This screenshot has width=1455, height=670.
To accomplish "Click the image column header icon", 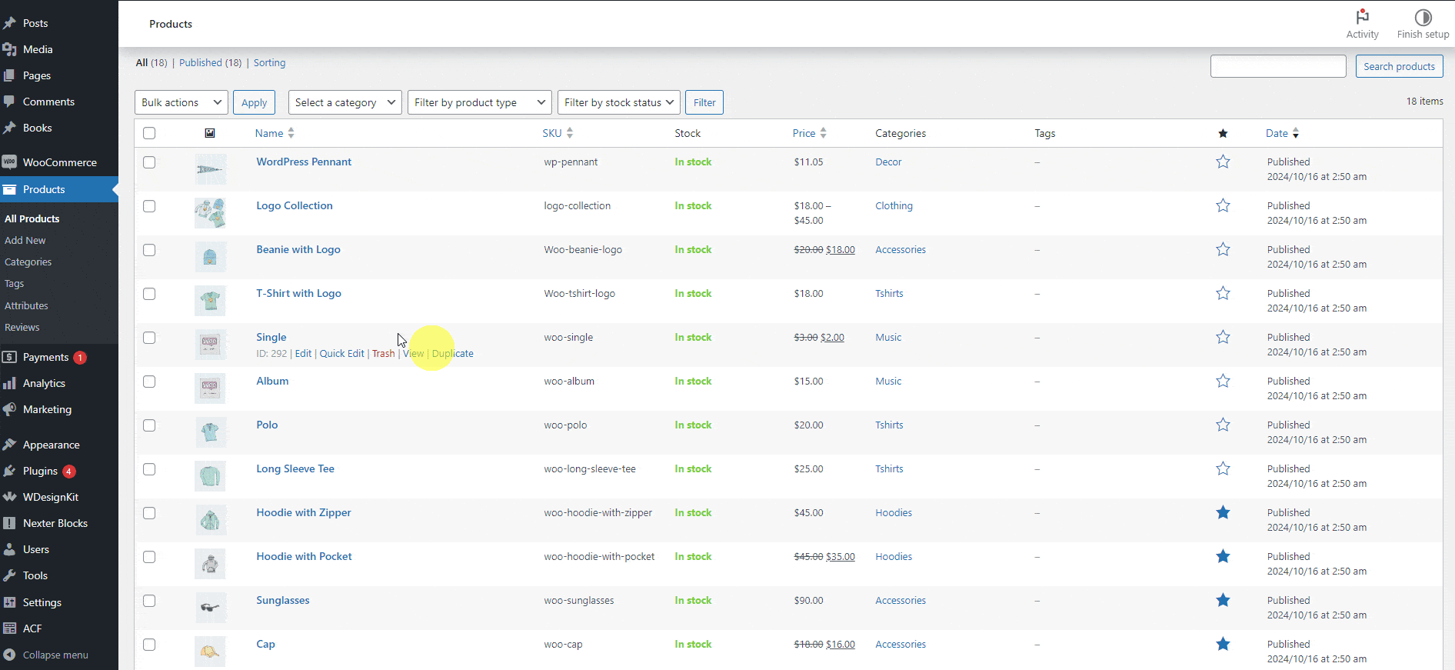I will click(x=210, y=133).
